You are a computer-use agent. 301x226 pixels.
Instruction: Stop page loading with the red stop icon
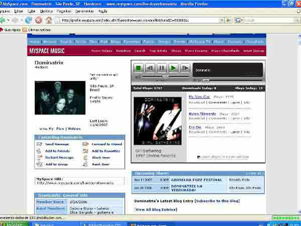coord(39,20)
